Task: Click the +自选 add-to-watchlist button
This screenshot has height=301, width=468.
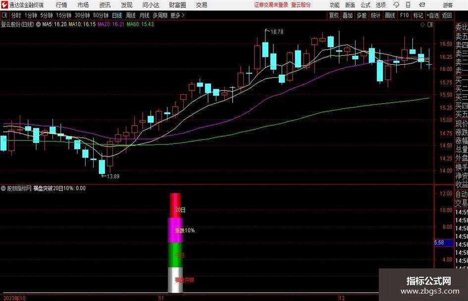Action: 432,15
